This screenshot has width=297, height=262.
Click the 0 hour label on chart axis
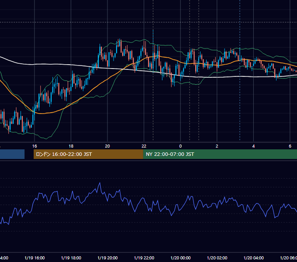(x=180, y=146)
